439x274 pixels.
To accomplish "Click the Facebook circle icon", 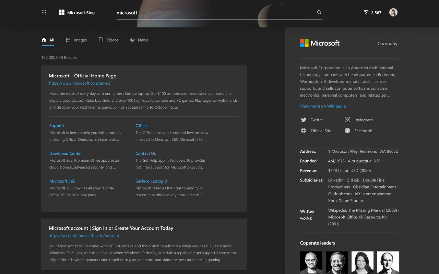I will [347, 130].
